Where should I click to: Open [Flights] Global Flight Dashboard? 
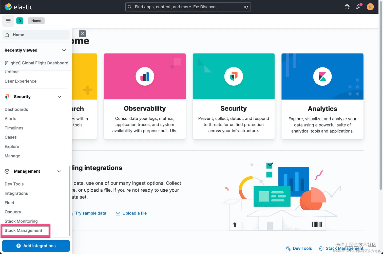[x=36, y=63]
